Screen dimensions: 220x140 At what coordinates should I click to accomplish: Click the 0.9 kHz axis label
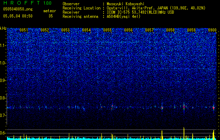(3, 80)
